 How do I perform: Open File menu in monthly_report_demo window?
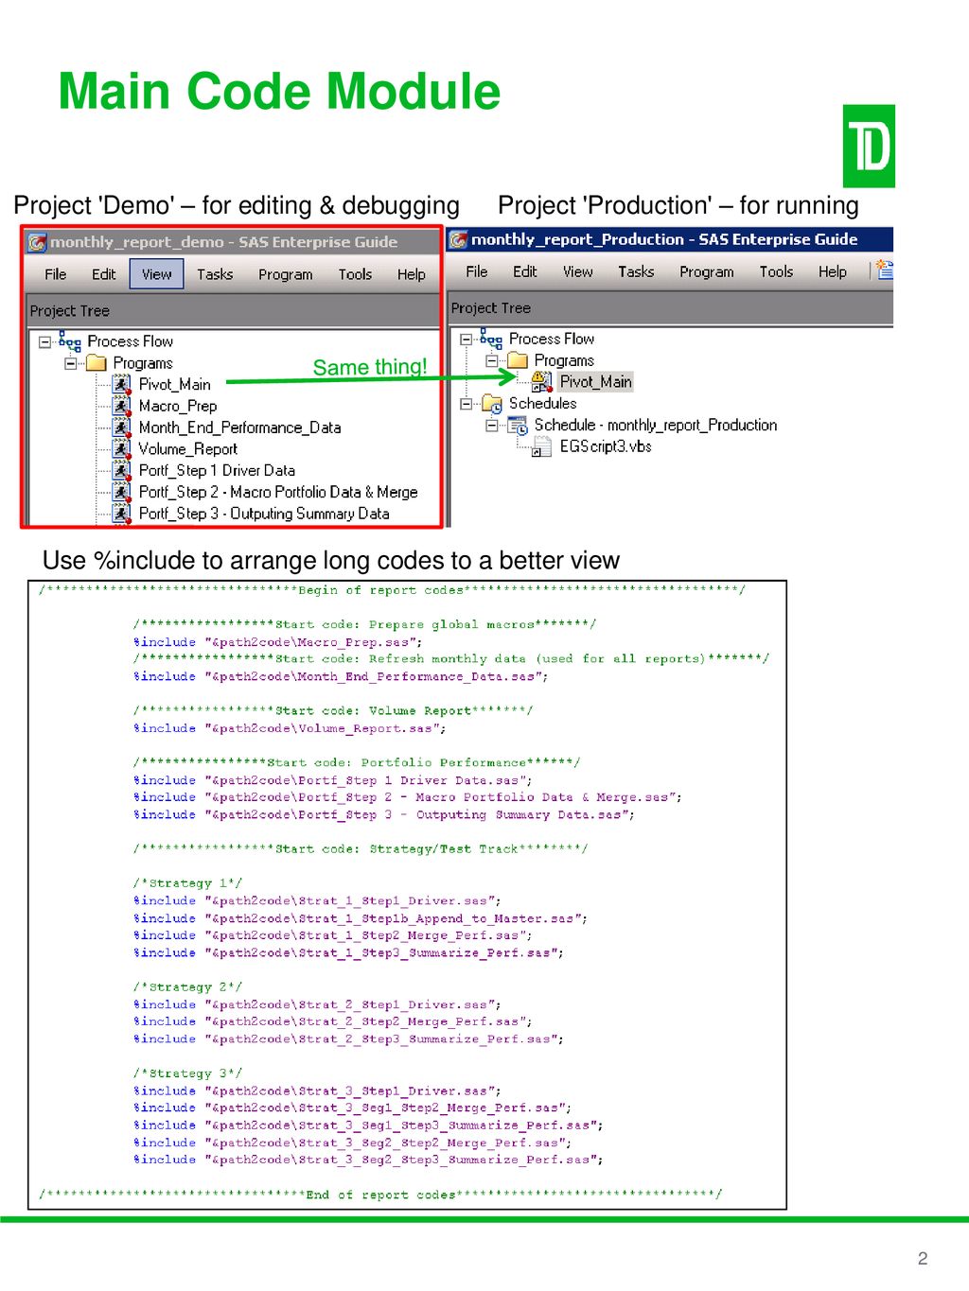tap(56, 274)
